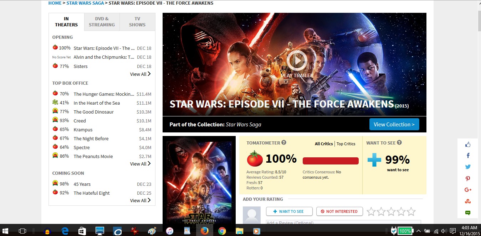Click Add a Review text field
This screenshot has width=481, height=236.
click(343, 222)
